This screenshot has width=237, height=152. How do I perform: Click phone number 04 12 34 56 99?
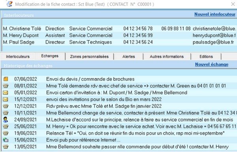(138, 36)
